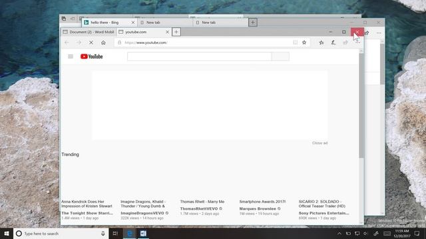This screenshot has height=239, width=426.
Task: Click the share icon in back window
Action: 367,33
